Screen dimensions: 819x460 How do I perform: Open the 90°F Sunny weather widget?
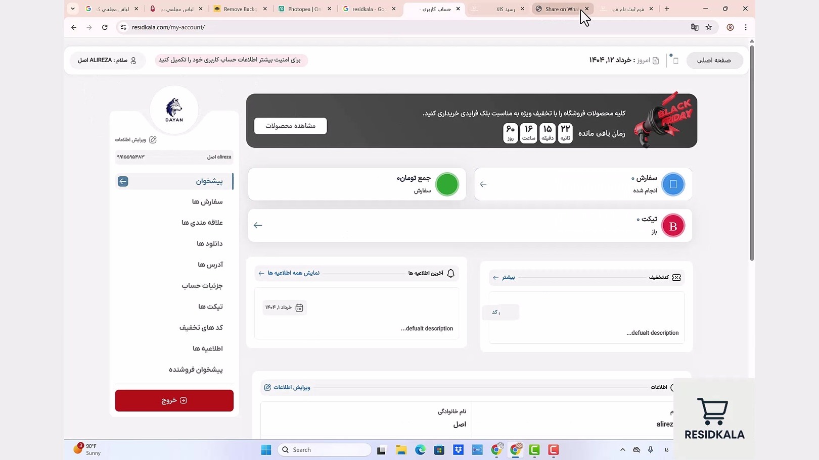[x=87, y=449]
